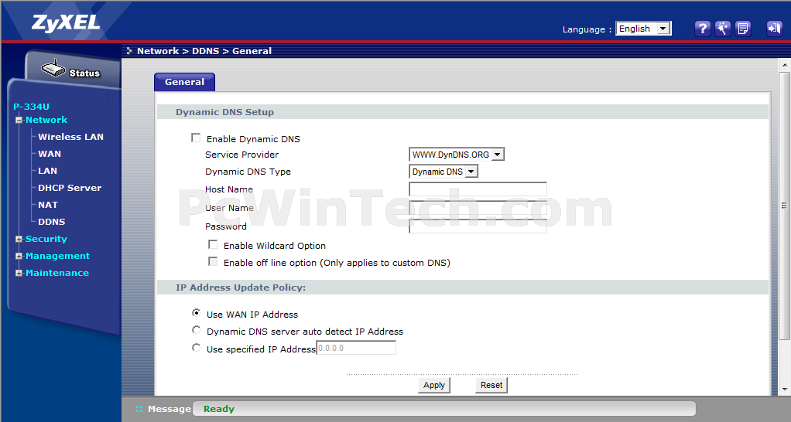
Task: Click the Apply button
Action: pos(434,385)
